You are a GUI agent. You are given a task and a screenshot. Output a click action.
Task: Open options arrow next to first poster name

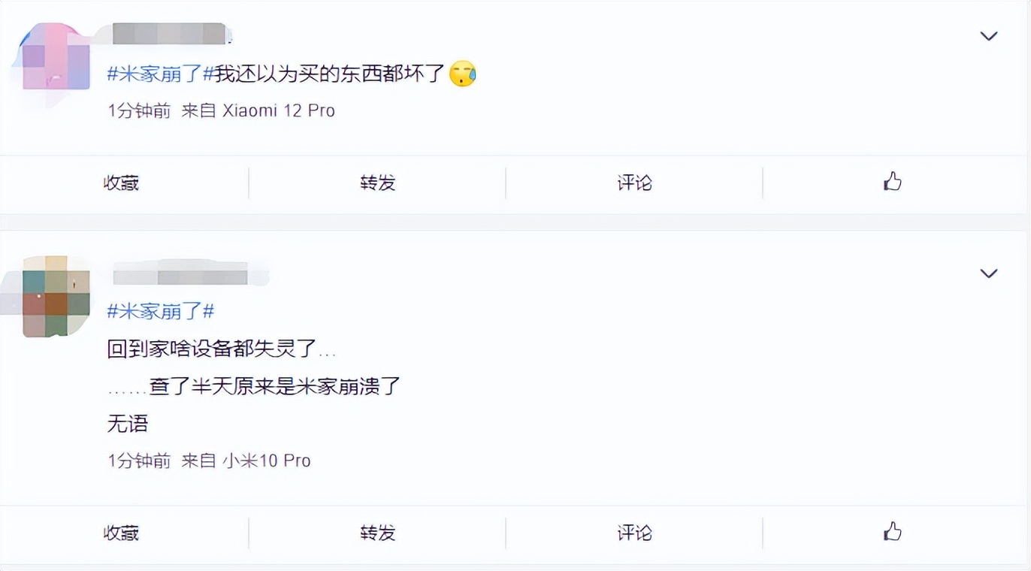point(988,35)
